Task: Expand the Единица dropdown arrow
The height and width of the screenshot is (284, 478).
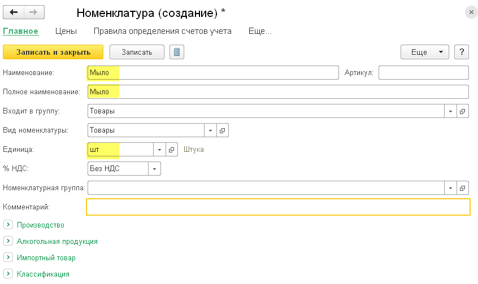Action: click(159, 150)
